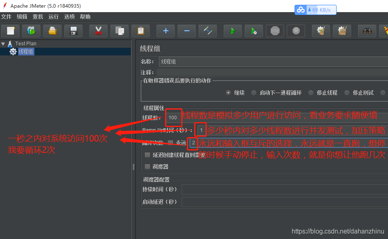Click the 注释 comment input field
Image resolution: width=388 pixels, height=239 pixels.
(x=272, y=72)
